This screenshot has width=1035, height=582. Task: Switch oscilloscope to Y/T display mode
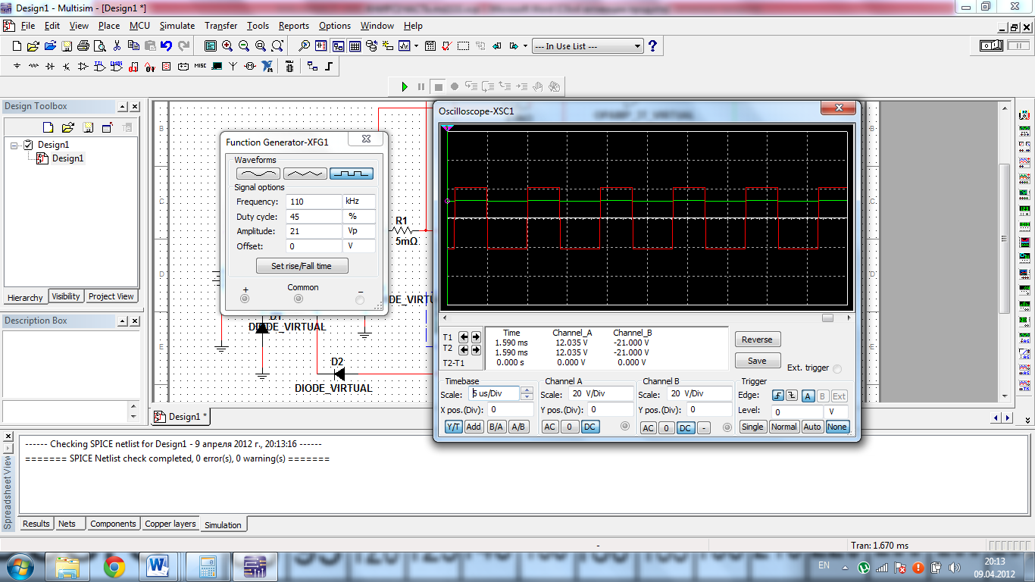point(453,427)
